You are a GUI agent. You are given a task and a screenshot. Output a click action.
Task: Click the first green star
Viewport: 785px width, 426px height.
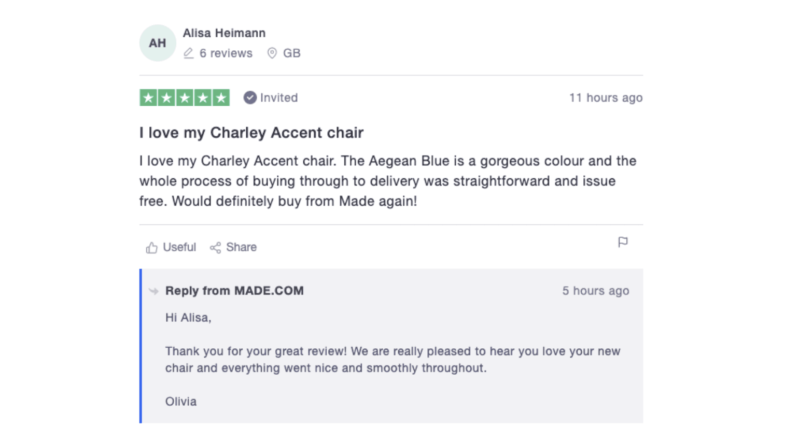coord(148,97)
